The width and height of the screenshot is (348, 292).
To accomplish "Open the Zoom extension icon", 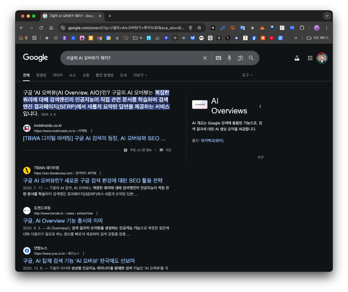I will 292,28.
